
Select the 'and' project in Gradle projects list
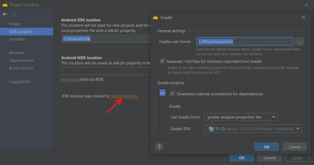162,93
